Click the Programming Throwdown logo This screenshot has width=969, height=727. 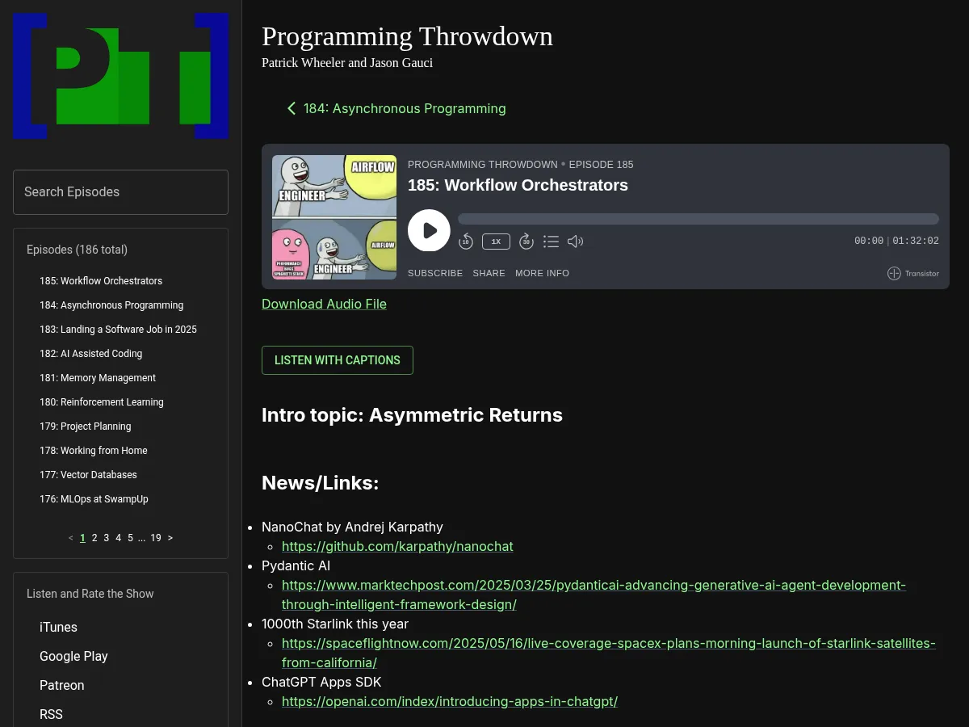(120, 75)
